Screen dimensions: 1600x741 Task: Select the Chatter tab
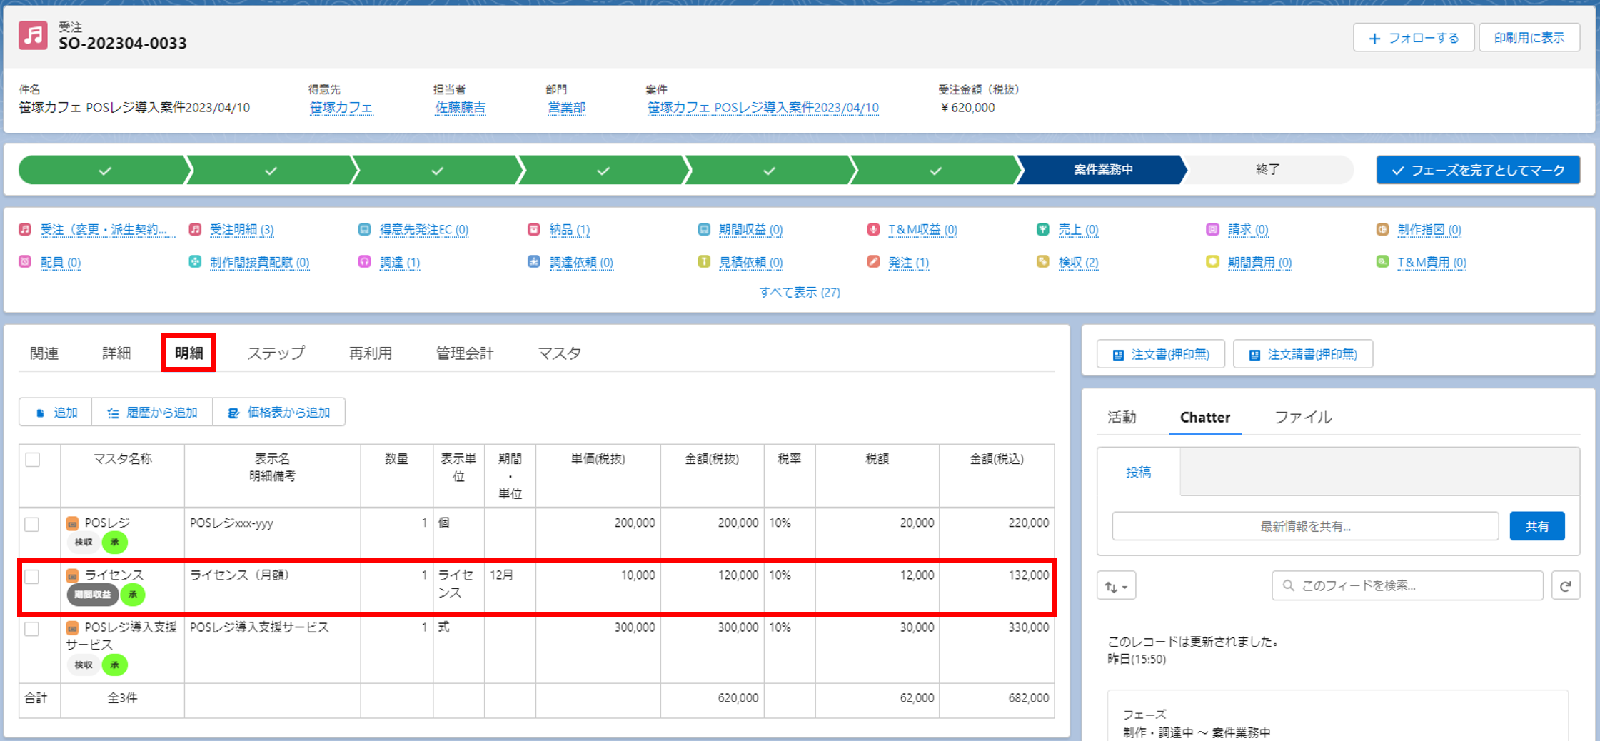coord(1205,418)
